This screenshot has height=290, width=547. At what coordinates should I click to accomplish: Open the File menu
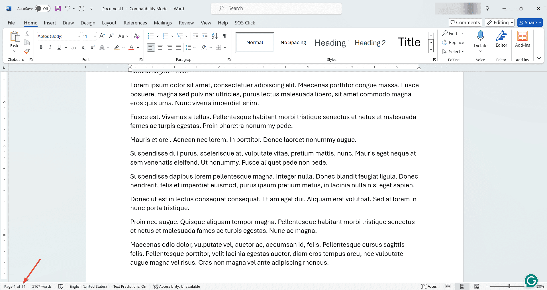tap(11, 23)
